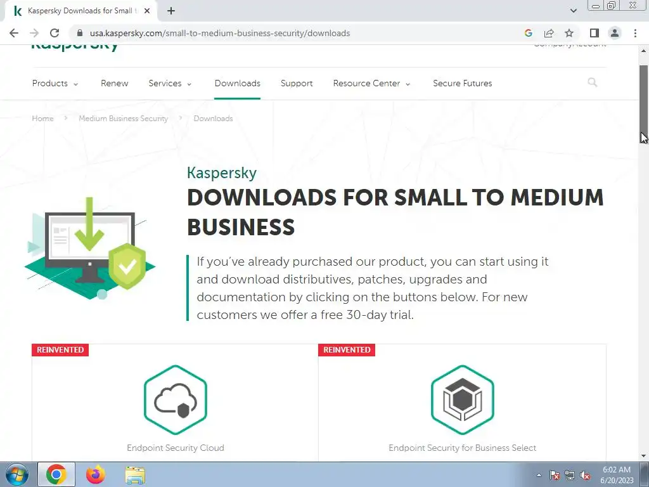Open Windows Explorer from taskbar
Image resolution: width=649 pixels, height=487 pixels.
pos(135,476)
